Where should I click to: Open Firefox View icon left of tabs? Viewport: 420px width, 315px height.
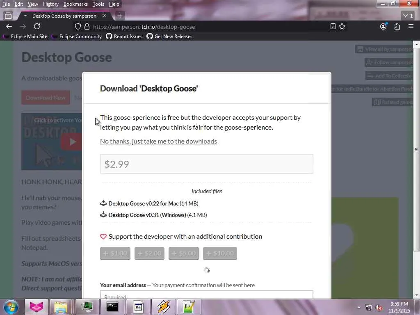pyautogui.click(x=8, y=16)
